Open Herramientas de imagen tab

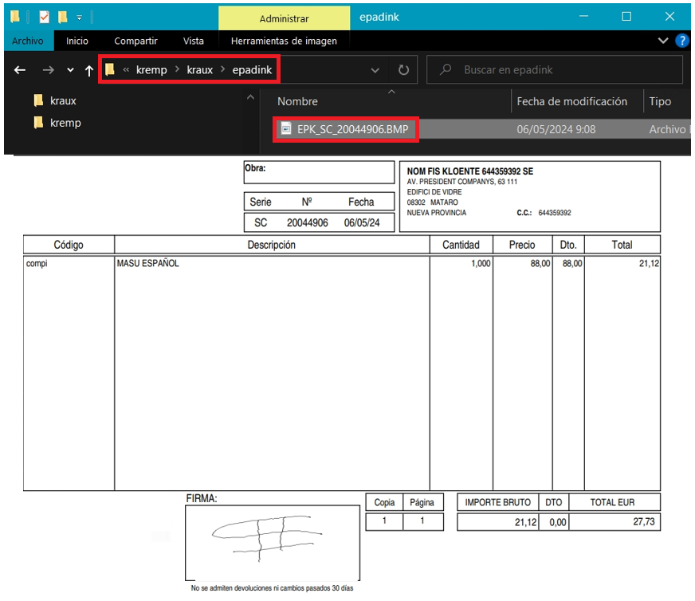click(284, 41)
